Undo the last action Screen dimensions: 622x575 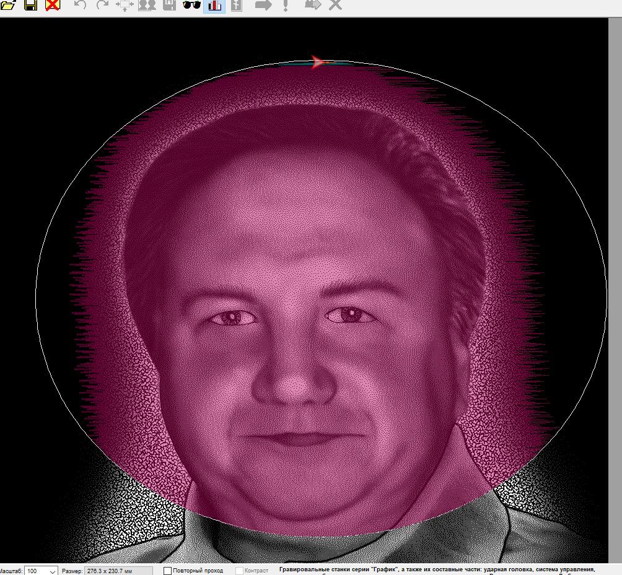[80, 5]
